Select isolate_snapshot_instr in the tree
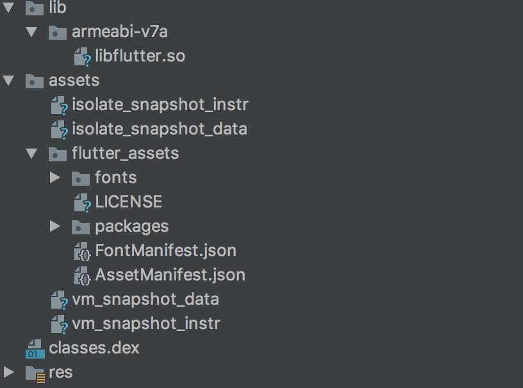 click(x=160, y=104)
